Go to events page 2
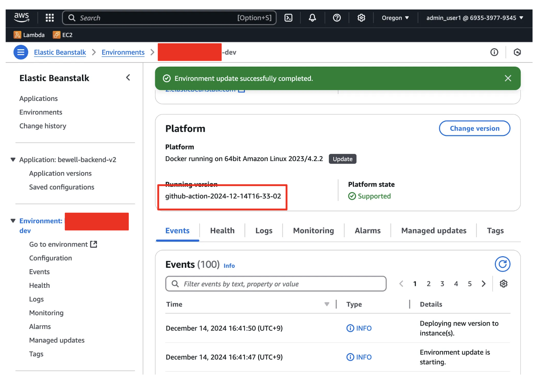 click(429, 283)
